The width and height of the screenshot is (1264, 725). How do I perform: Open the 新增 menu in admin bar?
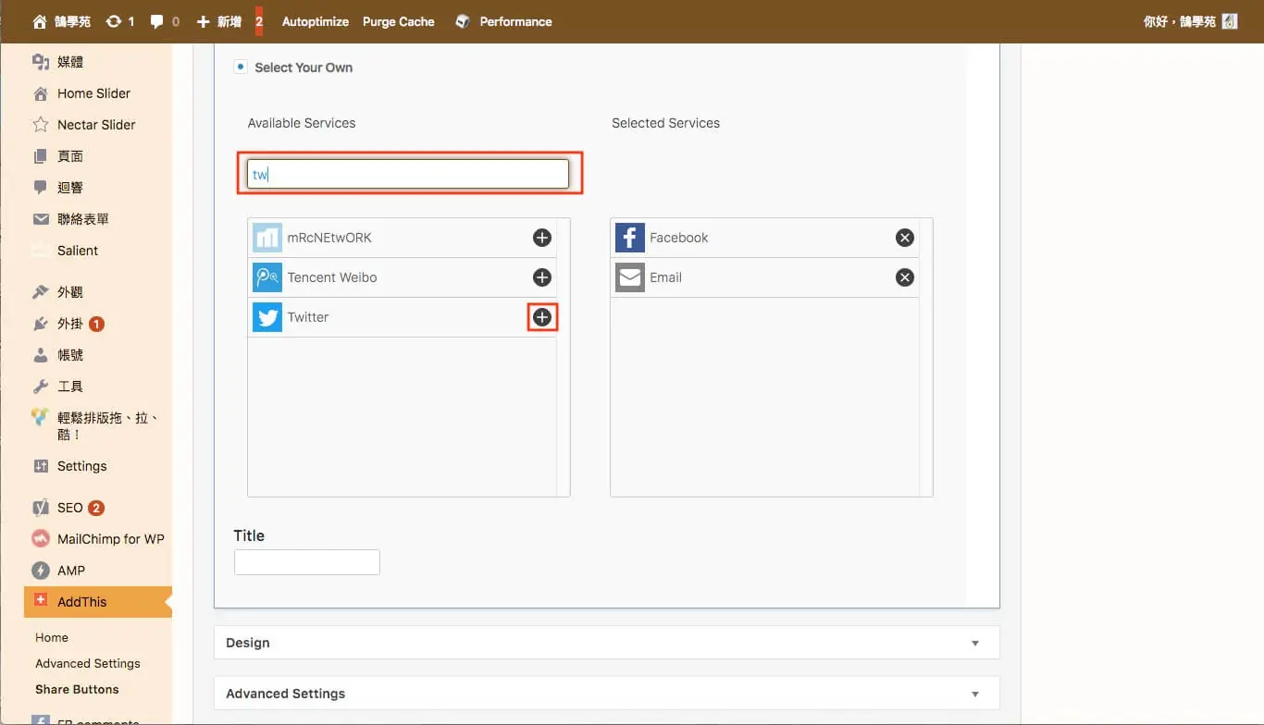pos(217,21)
